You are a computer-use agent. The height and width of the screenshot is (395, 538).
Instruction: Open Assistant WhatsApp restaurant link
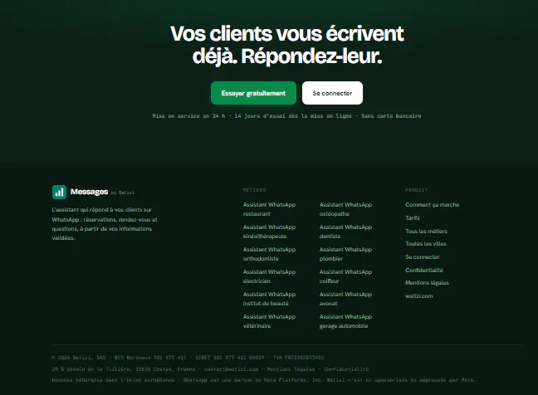(269, 209)
